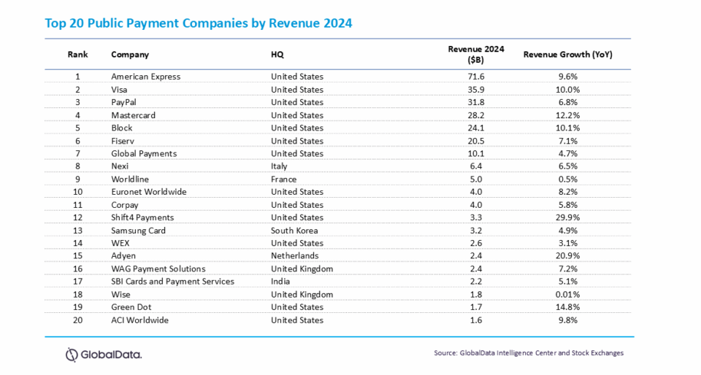Click Global Payments' 10.1 revenue value

476,153
